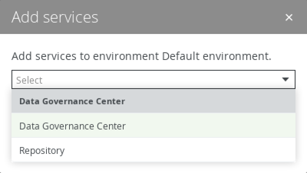The width and height of the screenshot is (307, 173).
Task: Choose the Repository option
Action: pos(42,150)
